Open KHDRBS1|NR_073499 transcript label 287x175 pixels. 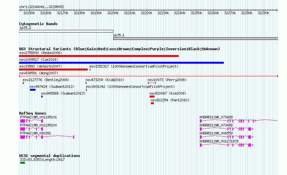pos(216,117)
